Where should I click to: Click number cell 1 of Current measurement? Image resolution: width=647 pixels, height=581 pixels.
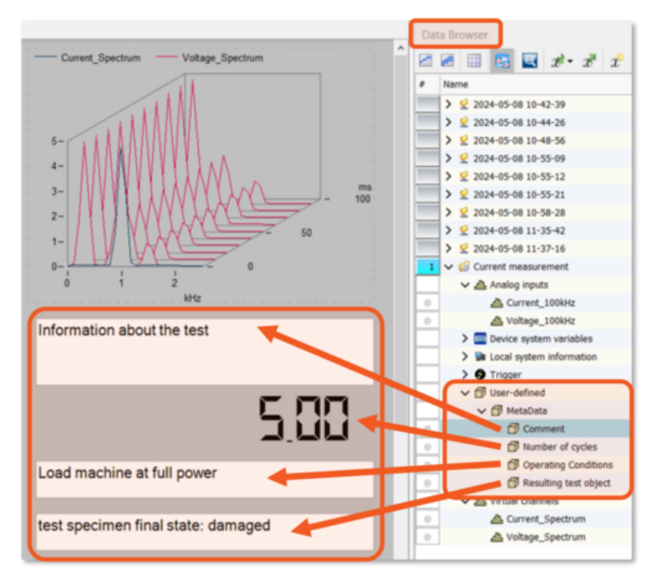pos(427,267)
